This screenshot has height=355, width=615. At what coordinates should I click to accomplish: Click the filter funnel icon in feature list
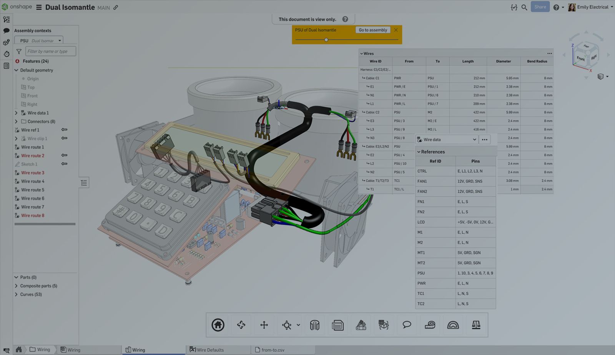pyautogui.click(x=19, y=51)
